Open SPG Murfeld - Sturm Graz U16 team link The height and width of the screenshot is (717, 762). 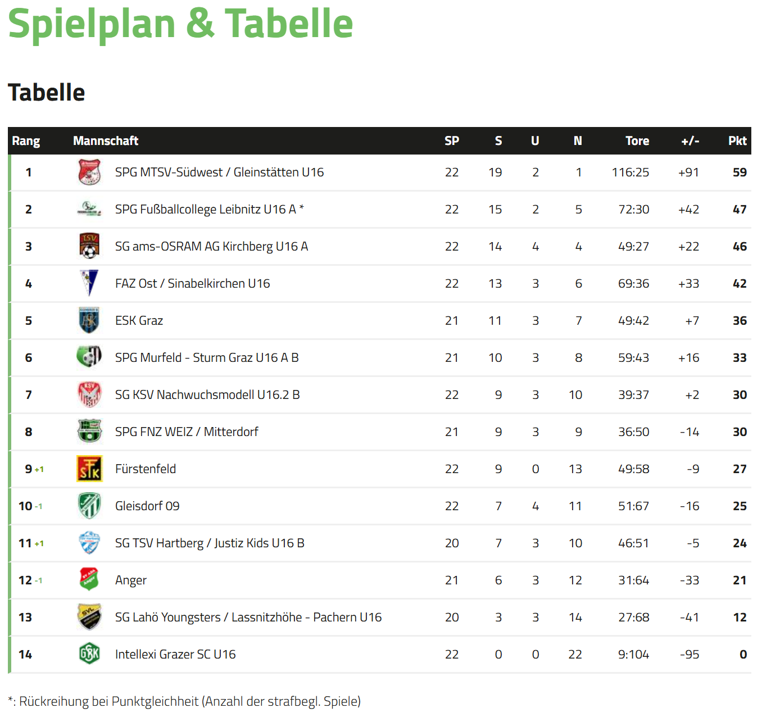(x=207, y=358)
